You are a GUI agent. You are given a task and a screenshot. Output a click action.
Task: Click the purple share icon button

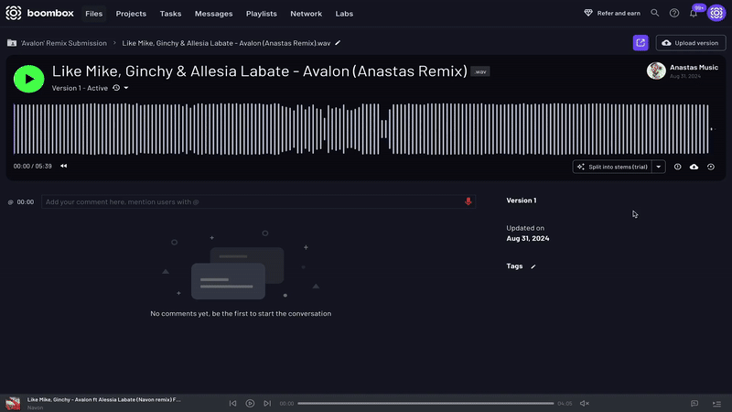(640, 43)
